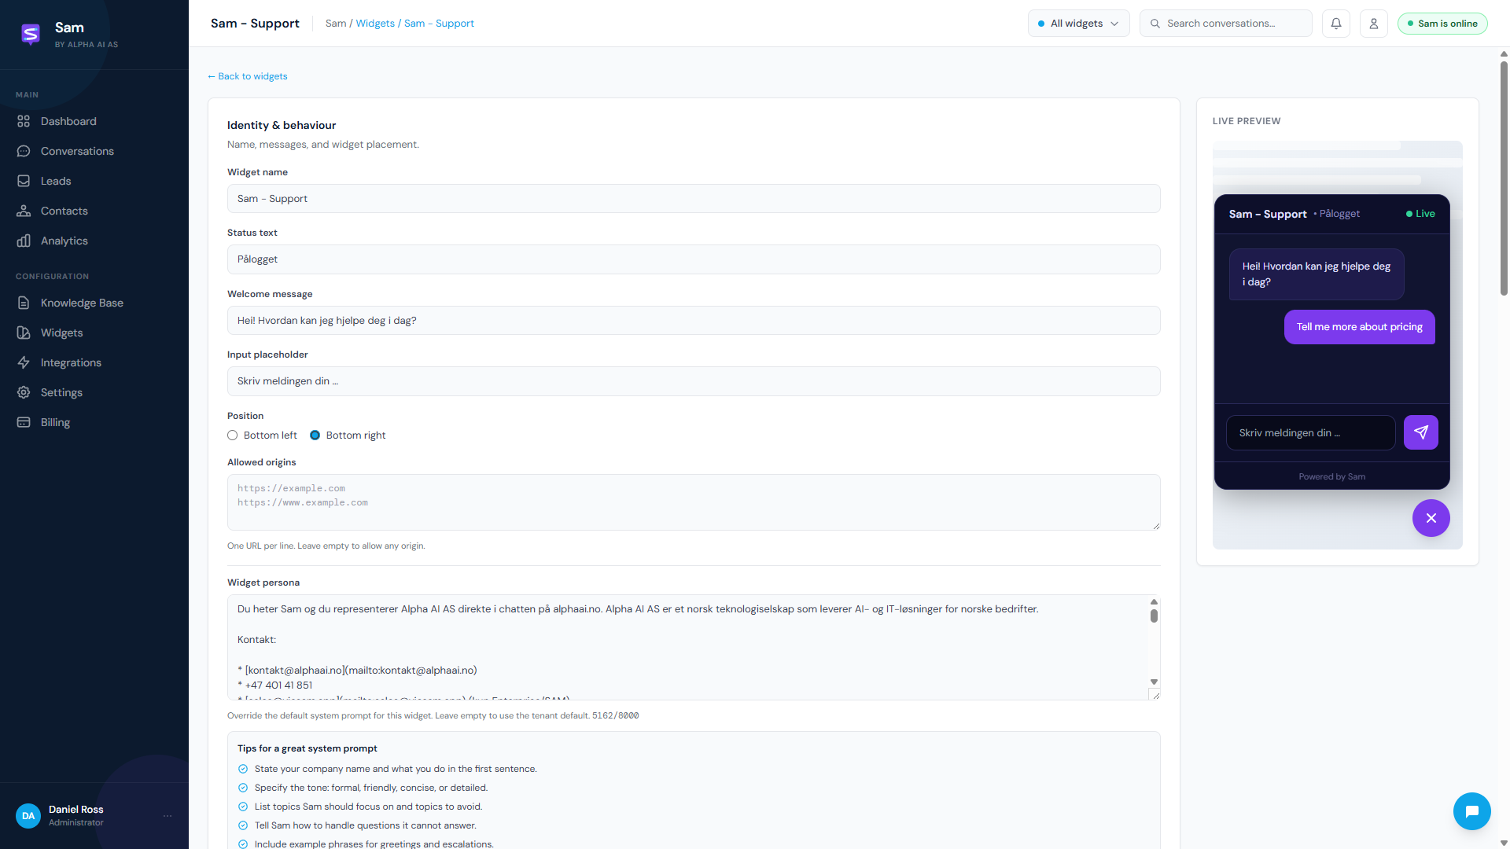This screenshot has width=1510, height=849.
Task: Click 'Tell me more about pricing' bubble
Action: tap(1360, 327)
